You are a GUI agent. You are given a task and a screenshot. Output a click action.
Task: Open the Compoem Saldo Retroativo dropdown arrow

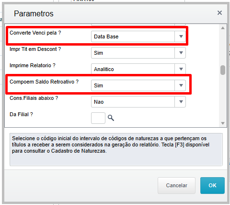pos(181,85)
